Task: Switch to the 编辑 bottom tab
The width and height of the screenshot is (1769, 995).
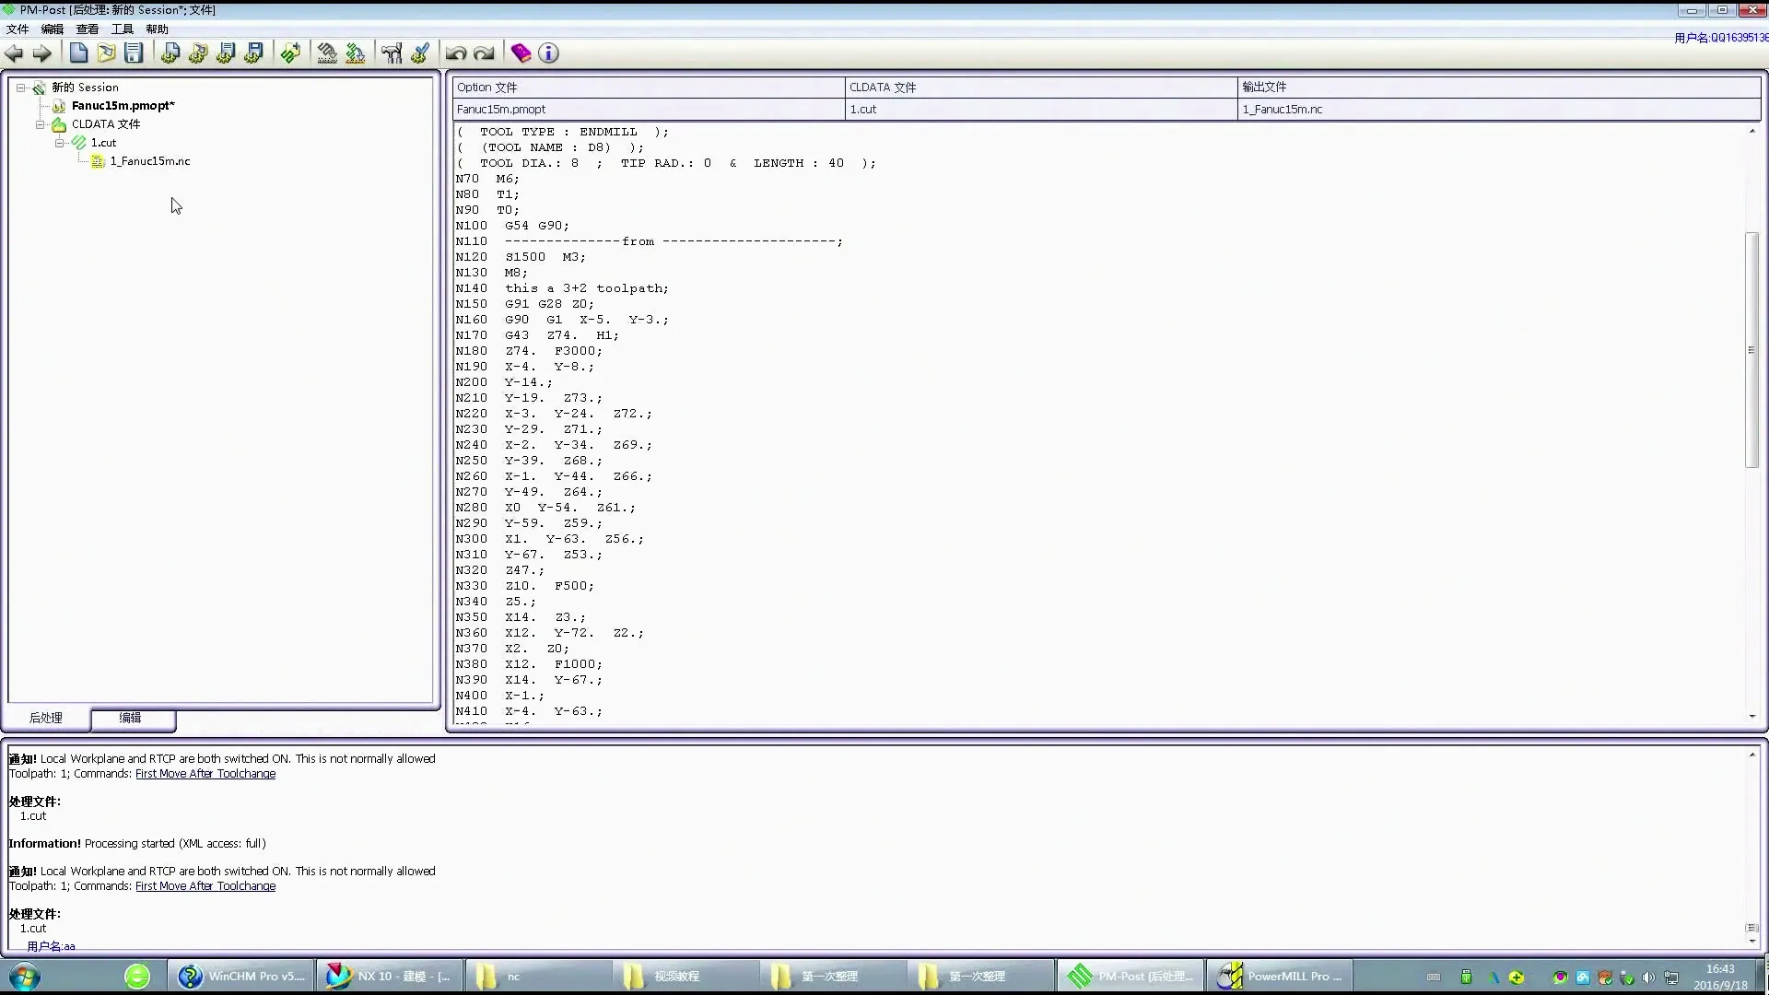Action: (131, 718)
